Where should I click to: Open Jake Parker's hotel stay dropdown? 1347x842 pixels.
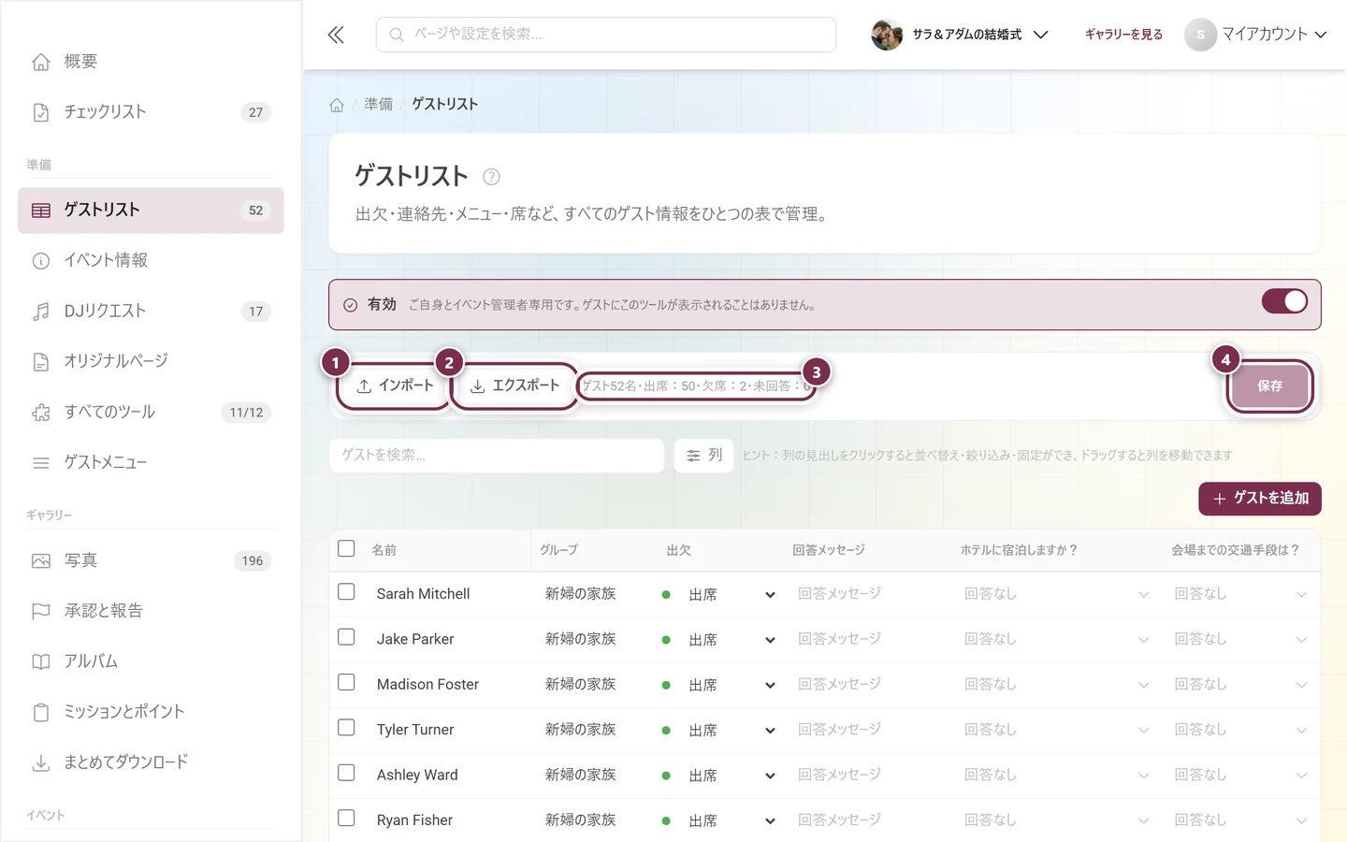pos(1056,640)
